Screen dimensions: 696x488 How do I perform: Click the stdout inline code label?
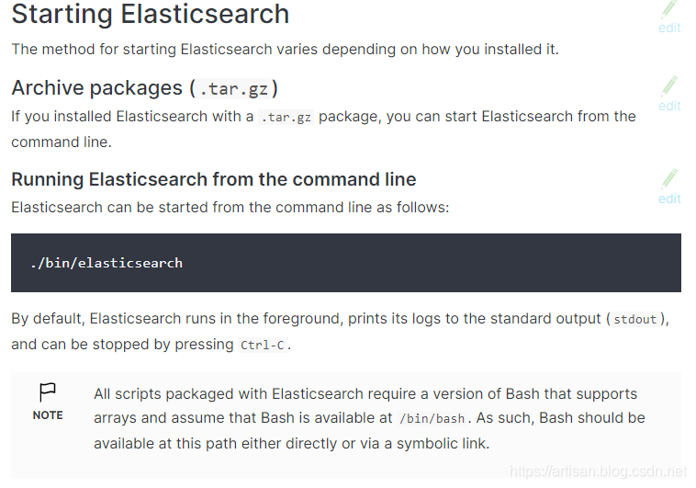pyautogui.click(x=634, y=320)
